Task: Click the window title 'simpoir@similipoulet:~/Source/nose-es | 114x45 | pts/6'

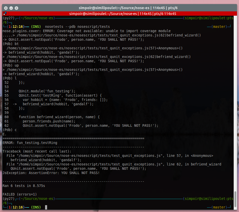Action: pyautogui.click(x=128, y=8)
